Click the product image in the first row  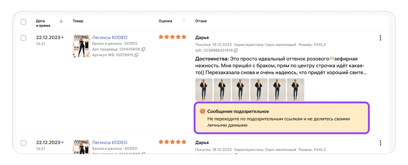click(x=81, y=46)
